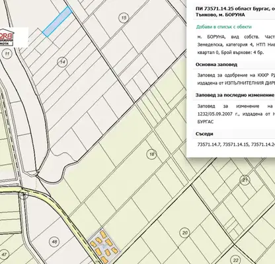Click the circled block number 22
275x264 pixels.
(x=236, y=260)
